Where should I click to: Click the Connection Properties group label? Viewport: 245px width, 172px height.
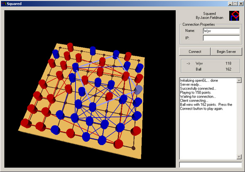pos(198,25)
